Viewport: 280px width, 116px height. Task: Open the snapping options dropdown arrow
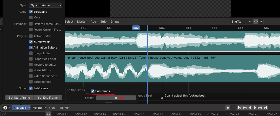[x=261, y=22]
